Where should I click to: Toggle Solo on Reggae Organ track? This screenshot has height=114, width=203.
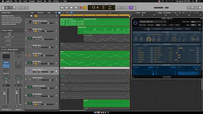point(36,31)
